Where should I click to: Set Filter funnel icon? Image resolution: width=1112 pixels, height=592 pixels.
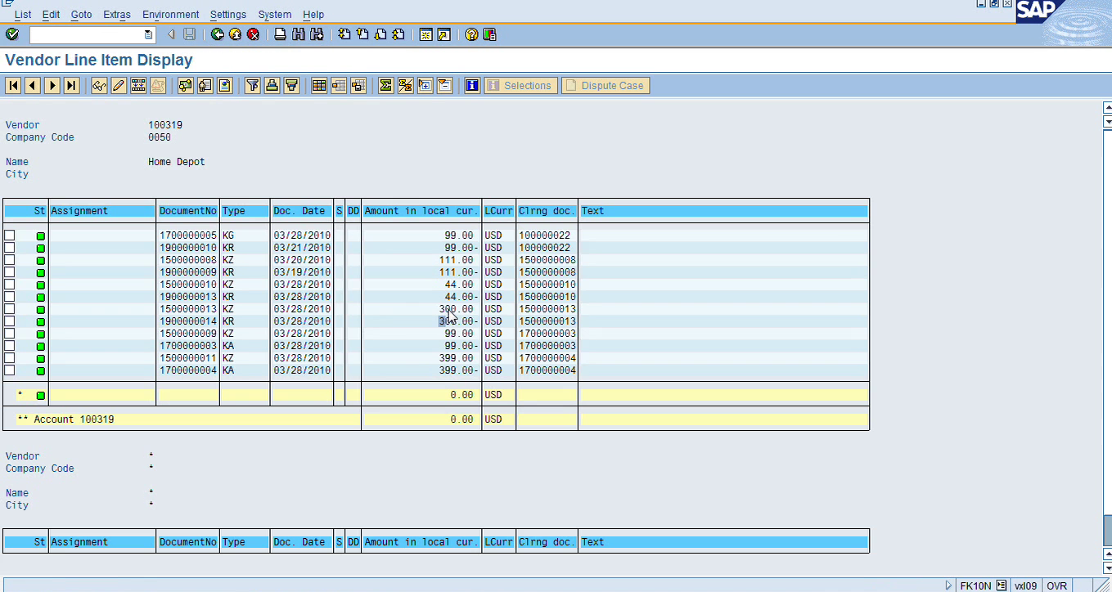tap(252, 85)
